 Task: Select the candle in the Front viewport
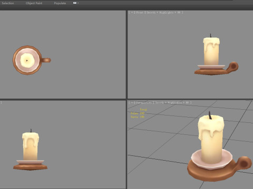point(211,51)
